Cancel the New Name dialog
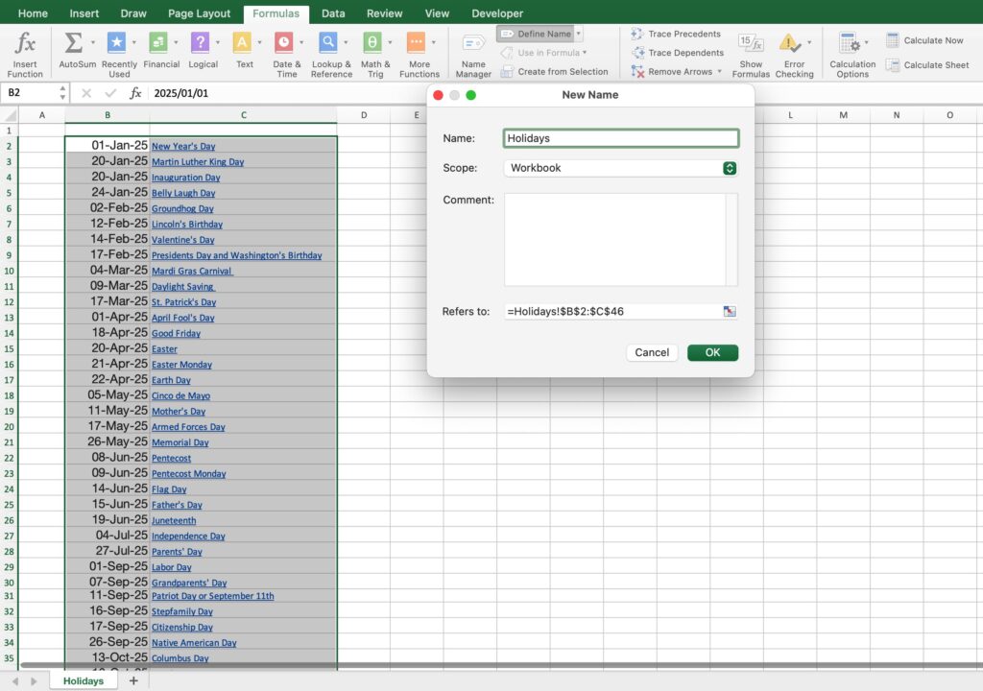The width and height of the screenshot is (983, 691). point(652,352)
